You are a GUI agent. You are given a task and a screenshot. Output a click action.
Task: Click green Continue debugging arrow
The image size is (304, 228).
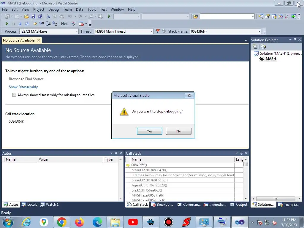pos(7,24)
